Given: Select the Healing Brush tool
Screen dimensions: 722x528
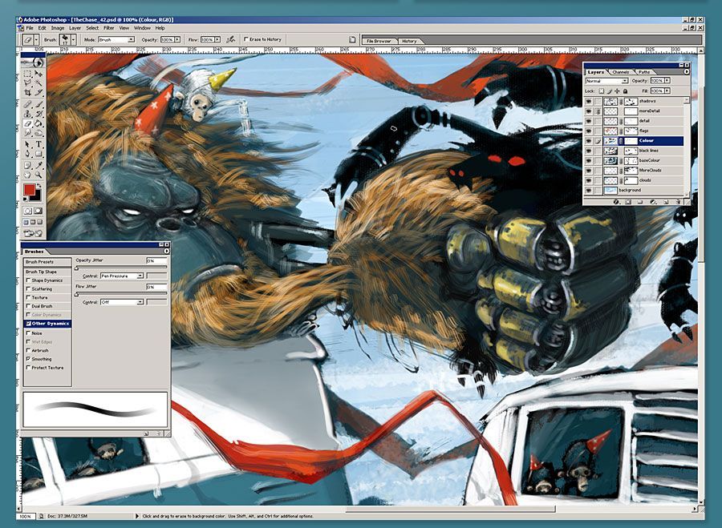Looking at the screenshot, I should 27,105.
